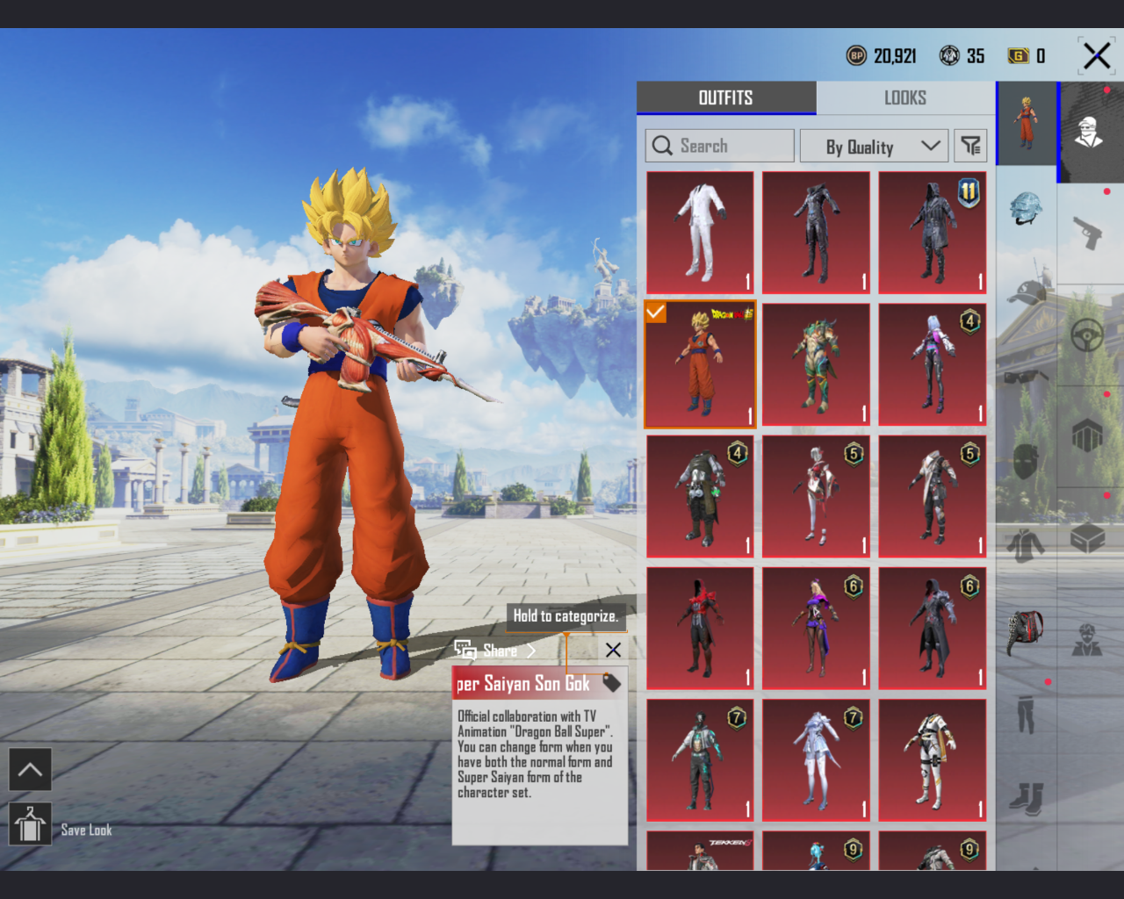Select the green and gold armored outfit
This screenshot has width=1124, height=899.
coord(816,365)
